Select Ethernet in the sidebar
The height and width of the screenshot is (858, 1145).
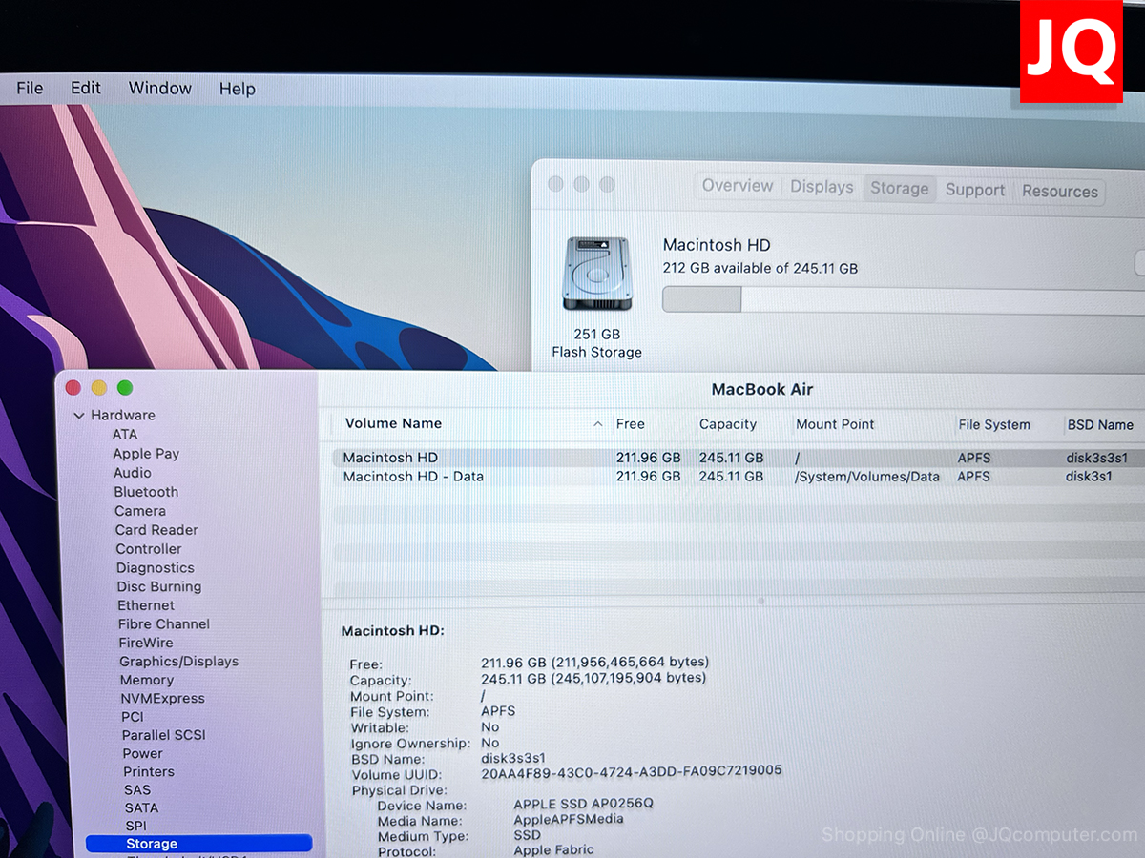pos(146,605)
